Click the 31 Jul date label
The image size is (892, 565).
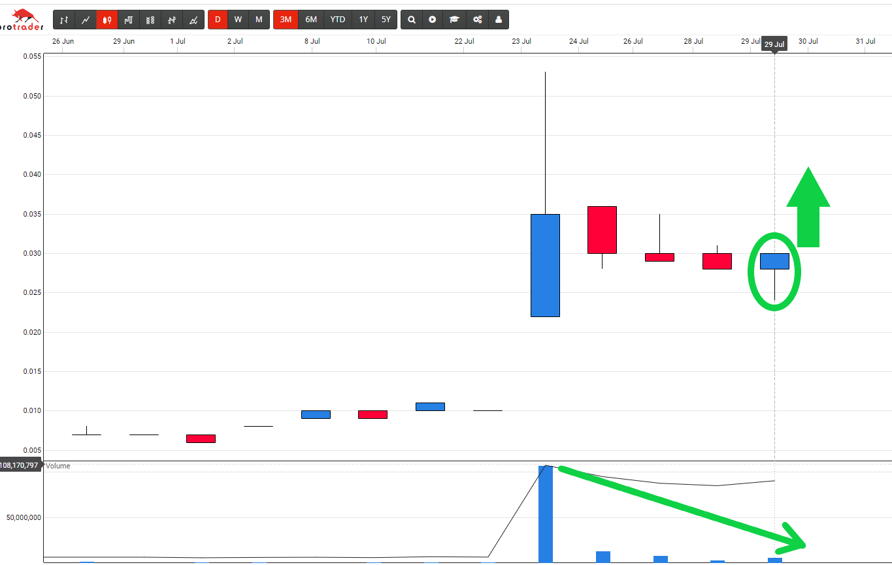[865, 41]
